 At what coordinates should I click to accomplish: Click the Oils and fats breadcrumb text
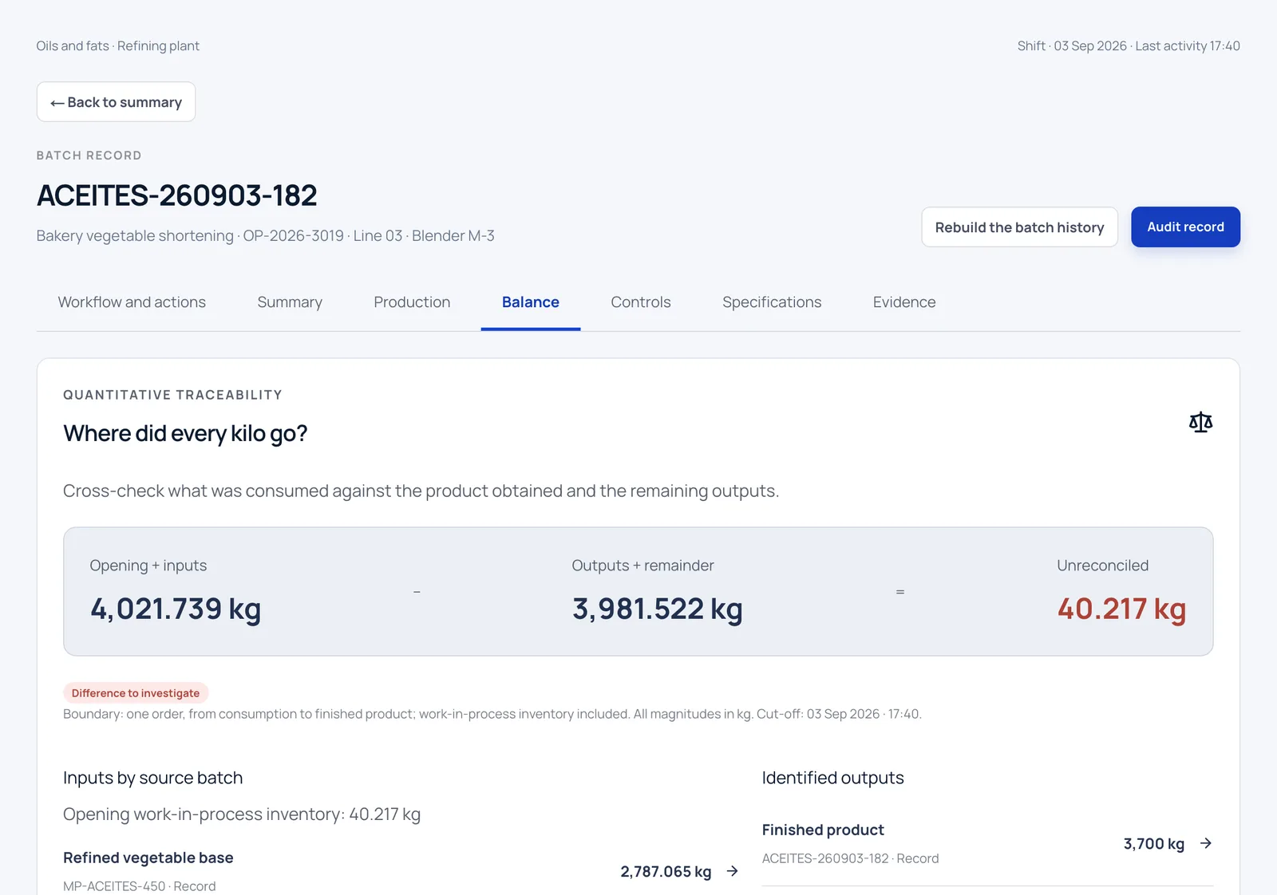(x=118, y=46)
